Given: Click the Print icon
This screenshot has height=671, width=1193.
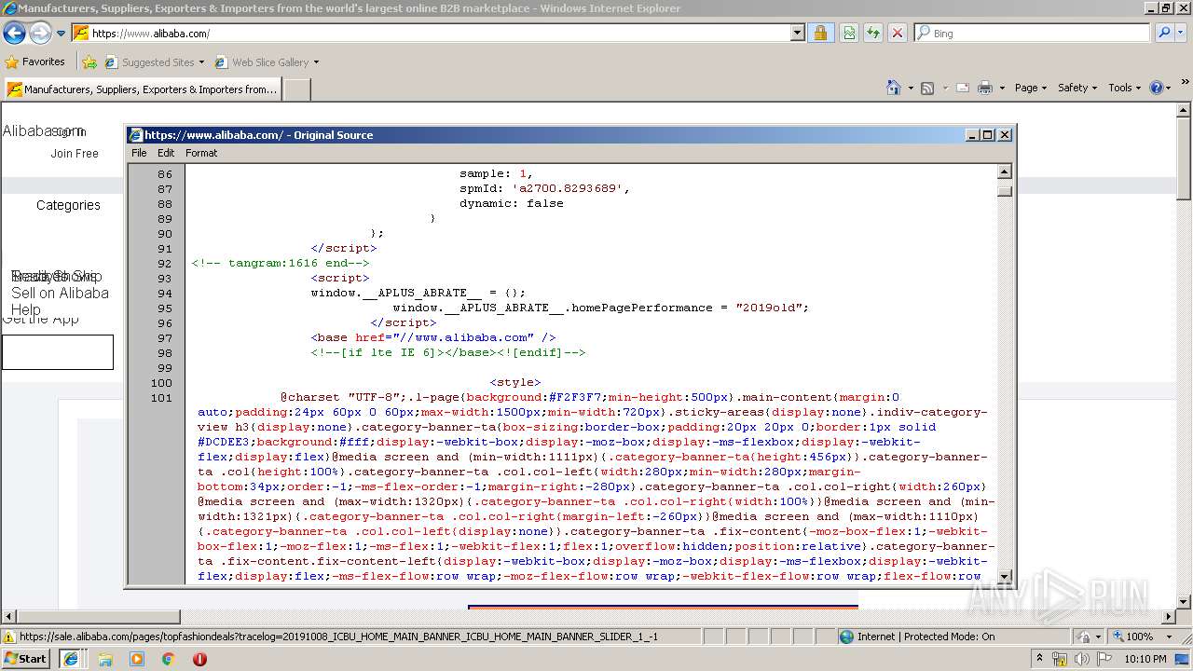Looking at the screenshot, I should (x=985, y=88).
